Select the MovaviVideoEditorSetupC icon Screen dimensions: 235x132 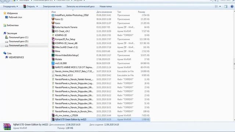[53, 55]
